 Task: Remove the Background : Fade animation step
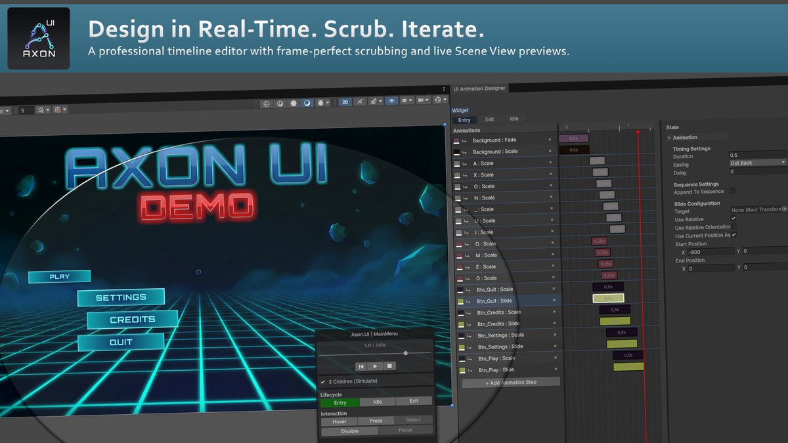click(550, 140)
